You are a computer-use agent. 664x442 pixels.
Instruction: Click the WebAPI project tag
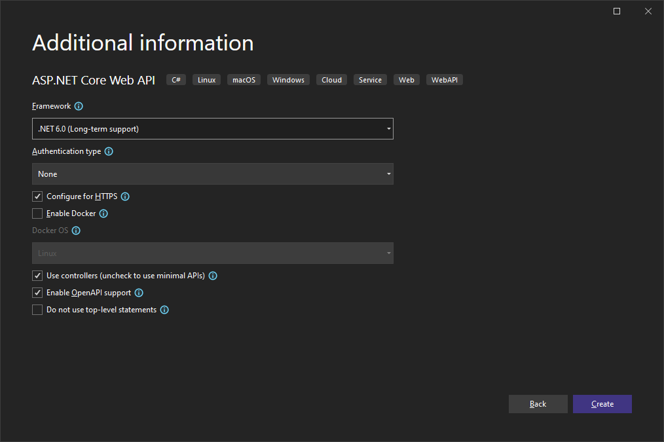[444, 79]
